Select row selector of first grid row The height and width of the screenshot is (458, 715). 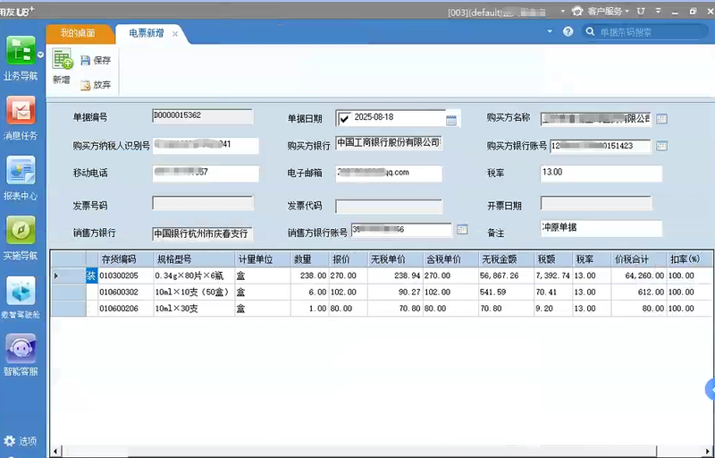point(69,276)
